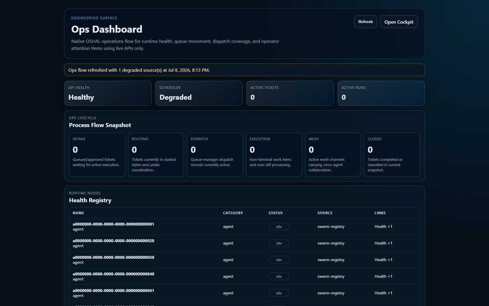This screenshot has width=489, height=306.
Task: Click the Links column header
Action: pos(380,213)
